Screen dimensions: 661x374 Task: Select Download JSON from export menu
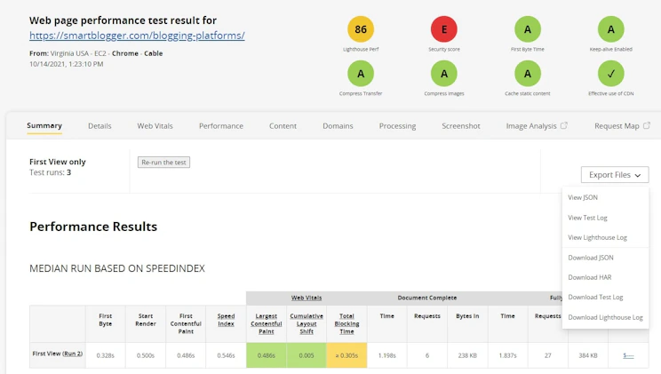click(591, 258)
